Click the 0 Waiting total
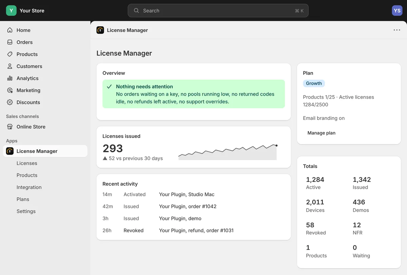Image resolution: width=407 pixels, height=275 pixels. click(x=361, y=251)
